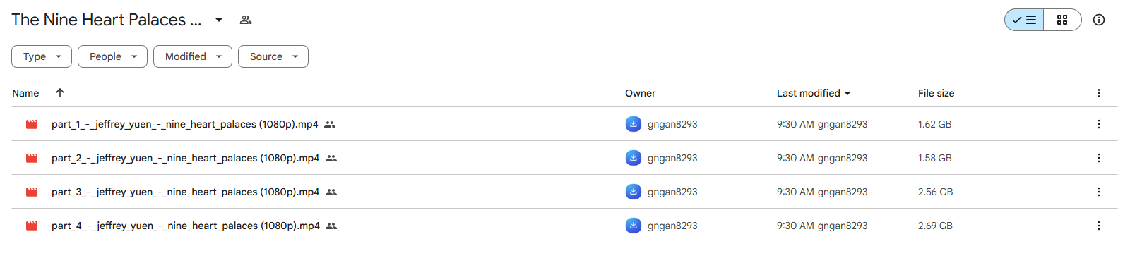Expand the Source filter dropdown
Screen dimensions: 1130x258
coord(273,56)
